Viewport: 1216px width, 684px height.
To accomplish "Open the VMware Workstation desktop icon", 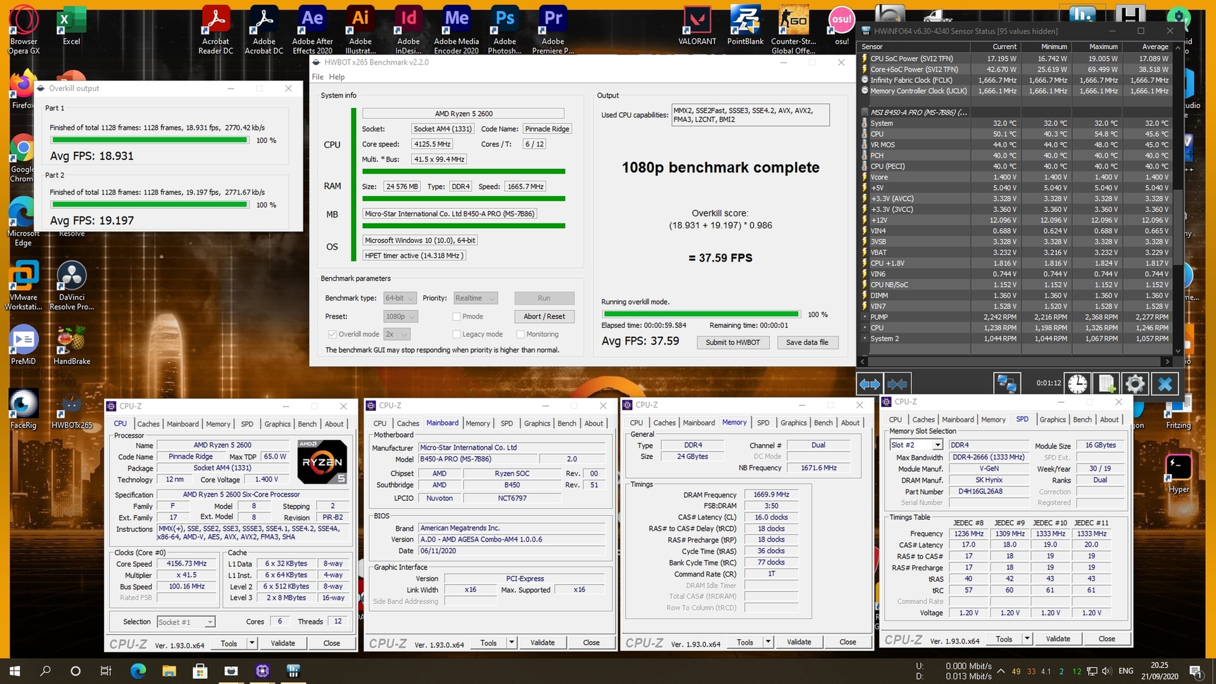I will point(23,285).
